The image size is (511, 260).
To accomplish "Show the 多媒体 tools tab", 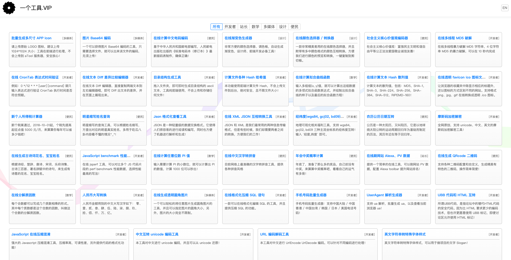I will click(x=269, y=27).
